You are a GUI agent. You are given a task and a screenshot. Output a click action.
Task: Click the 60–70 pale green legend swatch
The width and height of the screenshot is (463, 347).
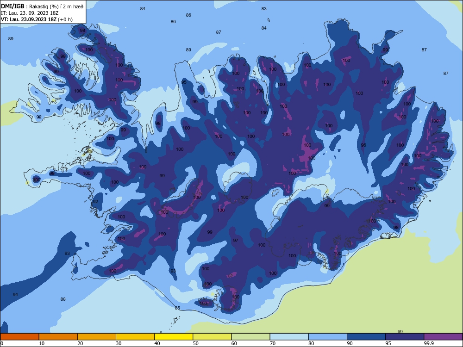click(250, 337)
